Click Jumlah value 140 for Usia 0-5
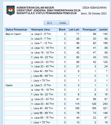The image size is (111, 125). tap(105, 34)
